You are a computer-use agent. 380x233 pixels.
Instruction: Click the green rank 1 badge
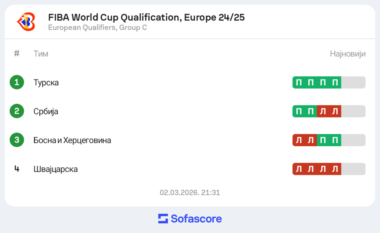(x=17, y=82)
